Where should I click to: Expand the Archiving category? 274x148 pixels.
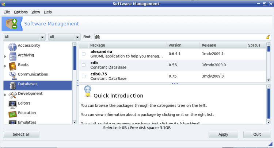5,57
